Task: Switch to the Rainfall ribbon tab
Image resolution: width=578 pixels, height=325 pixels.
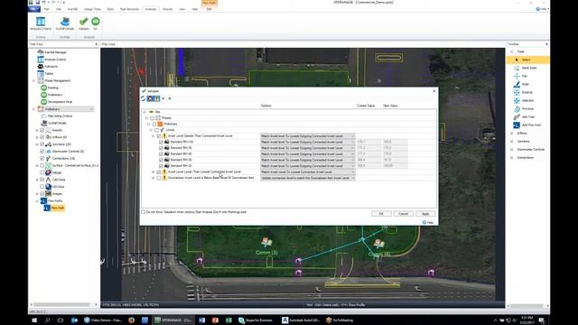Action: point(72,9)
